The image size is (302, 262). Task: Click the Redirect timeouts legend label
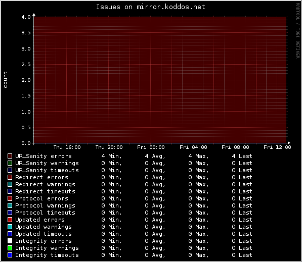pos(45,191)
